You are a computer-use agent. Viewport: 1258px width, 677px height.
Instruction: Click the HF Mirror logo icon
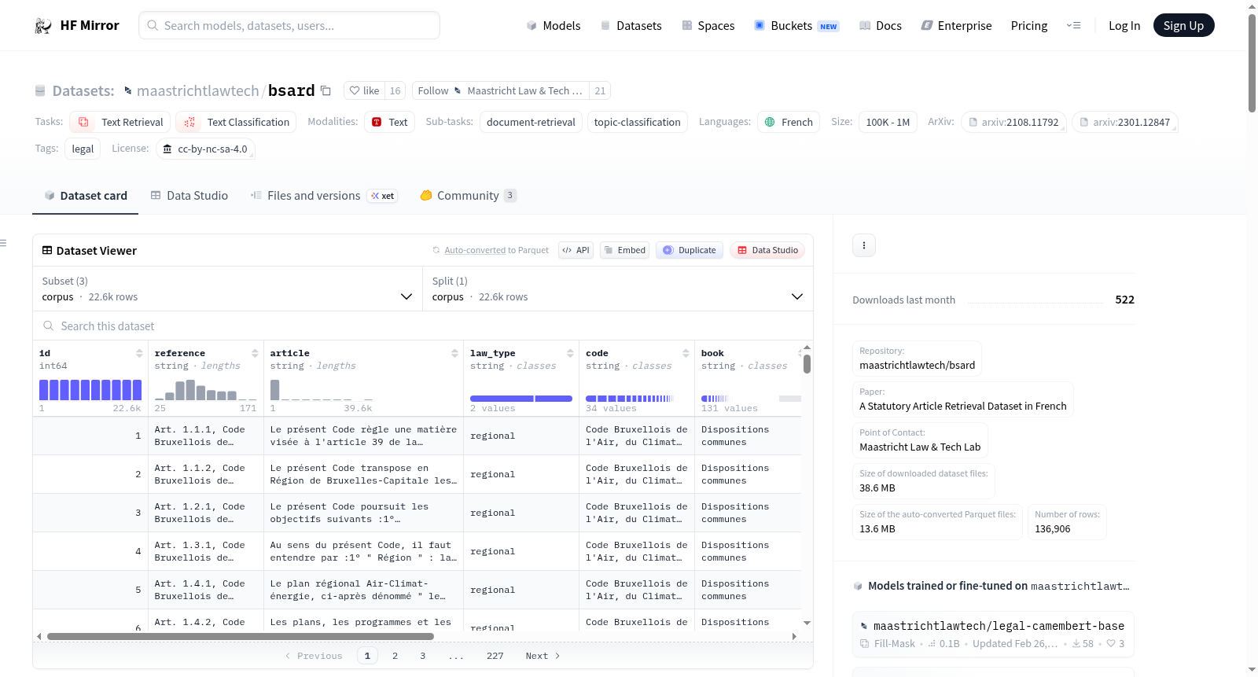click(x=43, y=26)
